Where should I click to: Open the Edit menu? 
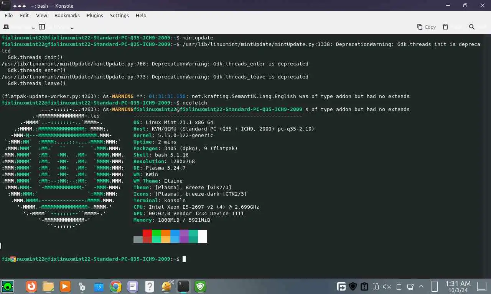click(x=24, y=15)
